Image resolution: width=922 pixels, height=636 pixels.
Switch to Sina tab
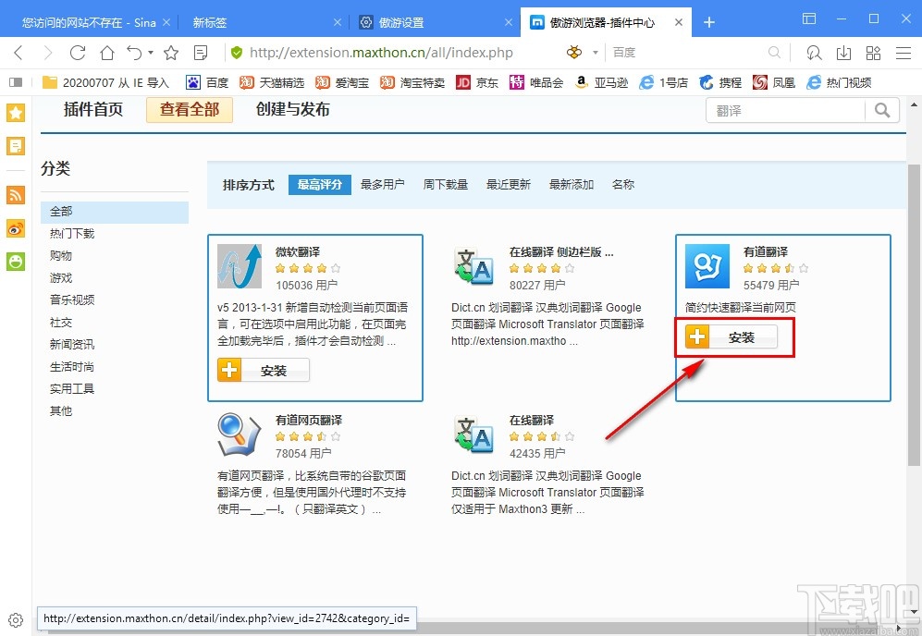88,22
